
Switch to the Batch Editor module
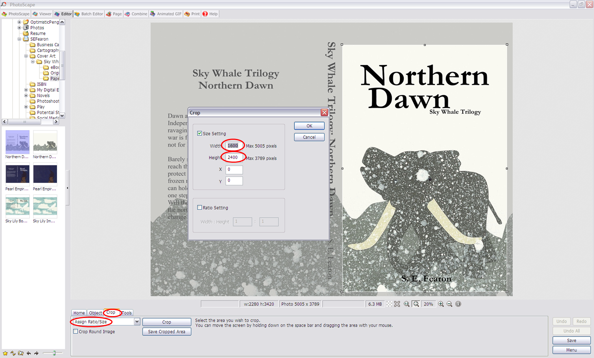click(88, 14)
